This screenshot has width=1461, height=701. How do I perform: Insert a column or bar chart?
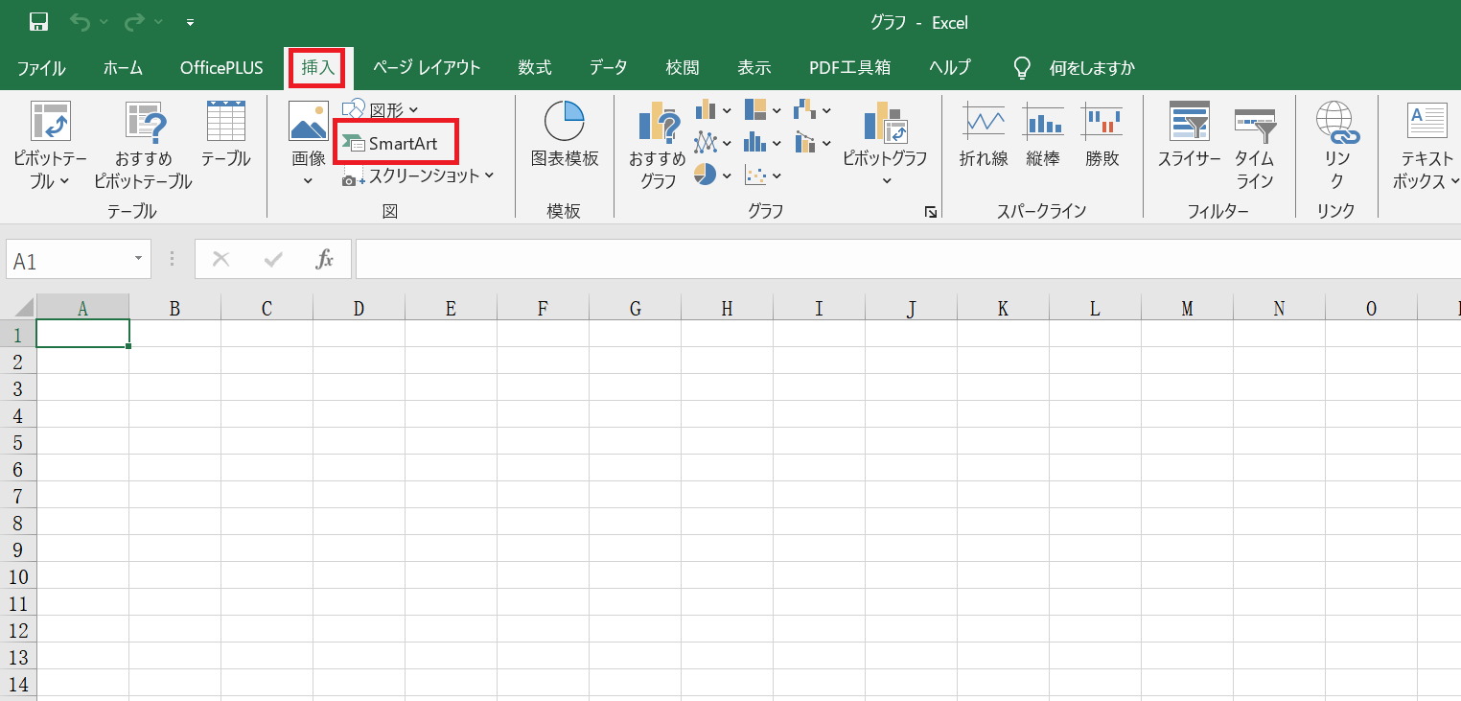tap(714, 109)
